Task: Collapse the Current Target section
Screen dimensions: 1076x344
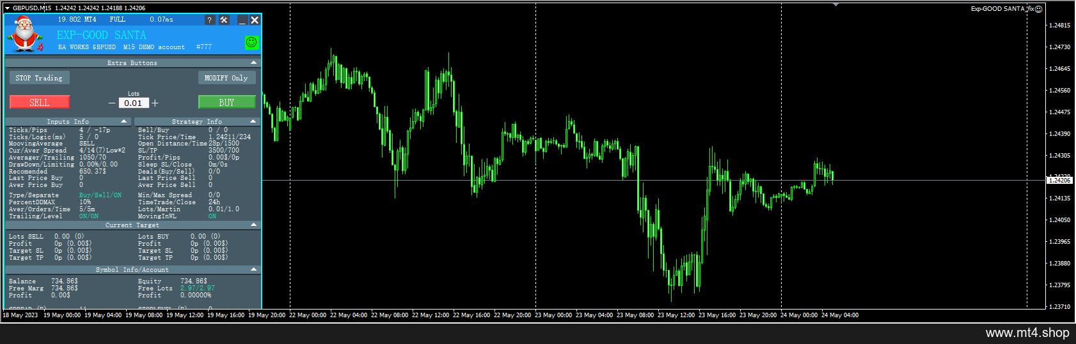Action: point(254,225)
